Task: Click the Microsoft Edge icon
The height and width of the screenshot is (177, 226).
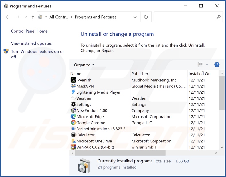Action: coord(73,116)
